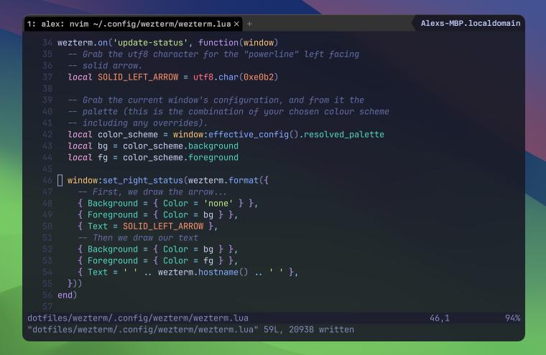Image resolution: width=546 pixels, height=355 pixels.
Task: Click hostname() on line 54
Action: 223,273
